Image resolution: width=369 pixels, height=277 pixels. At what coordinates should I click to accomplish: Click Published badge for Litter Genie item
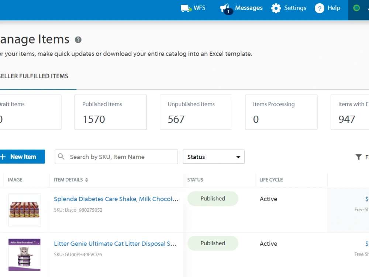pos(213,243)
